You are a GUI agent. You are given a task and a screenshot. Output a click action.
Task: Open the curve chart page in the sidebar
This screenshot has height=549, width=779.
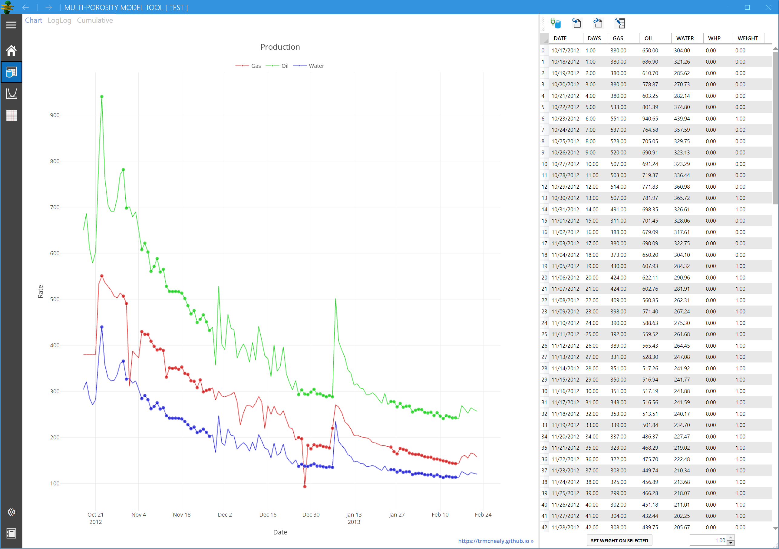click(x=11, y=93)
